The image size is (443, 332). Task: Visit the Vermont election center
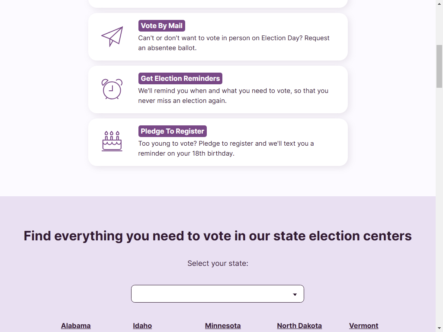[363, 326]
